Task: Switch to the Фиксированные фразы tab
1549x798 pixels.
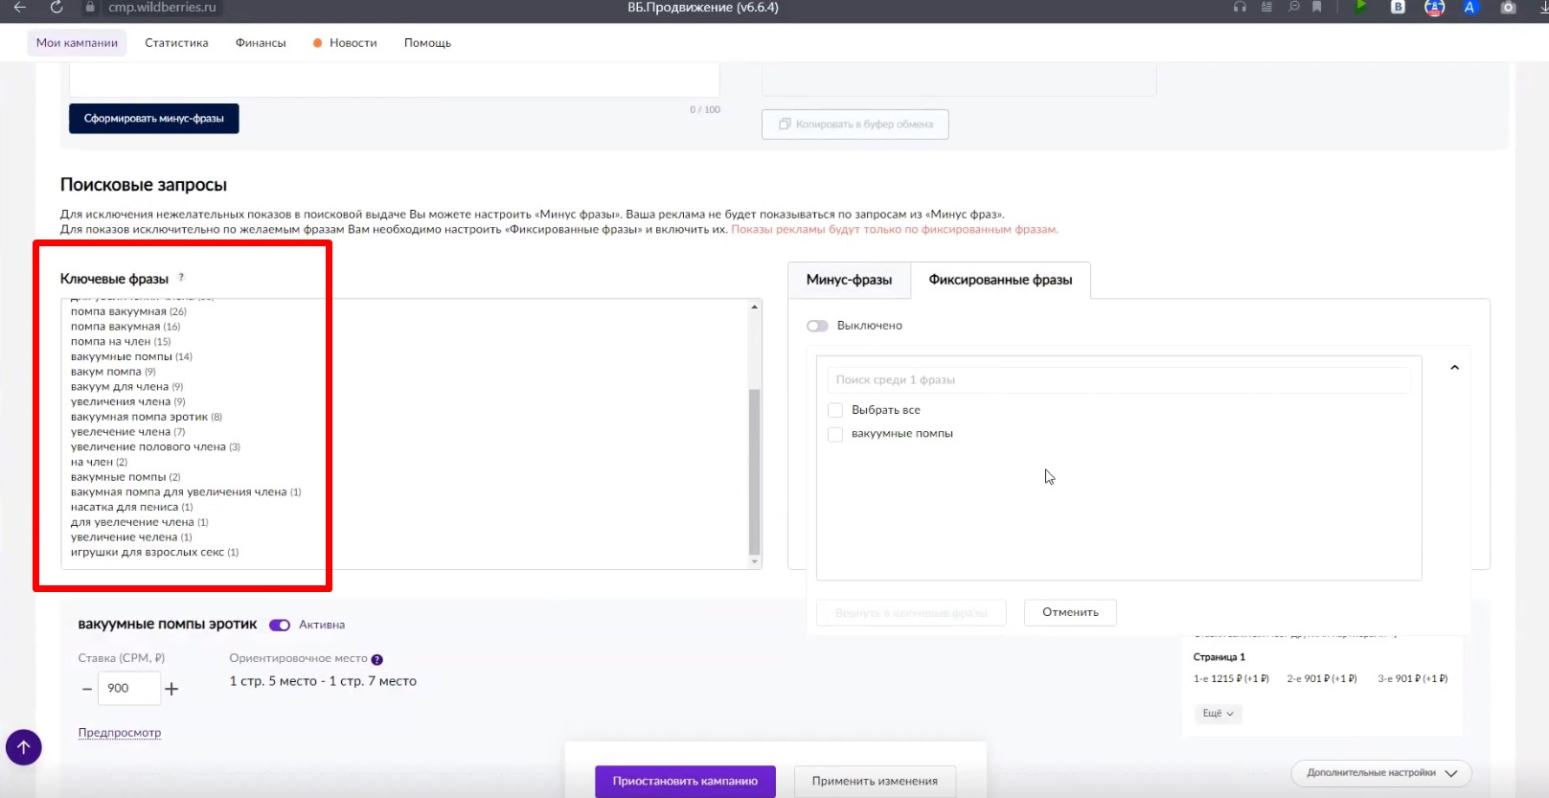Action: [x=1000, y=280]
